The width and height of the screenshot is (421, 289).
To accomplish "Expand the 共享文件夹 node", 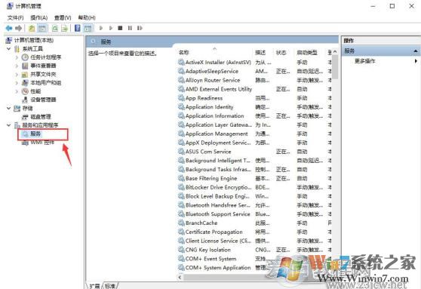I will click(x=17, y=75).
